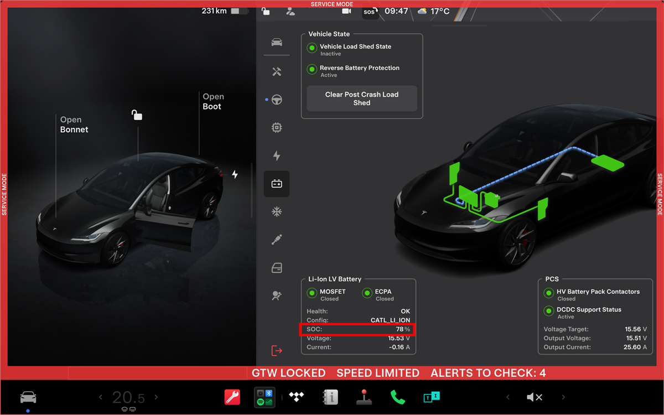Tap Open Bonnet label

(x=74, y=124)
